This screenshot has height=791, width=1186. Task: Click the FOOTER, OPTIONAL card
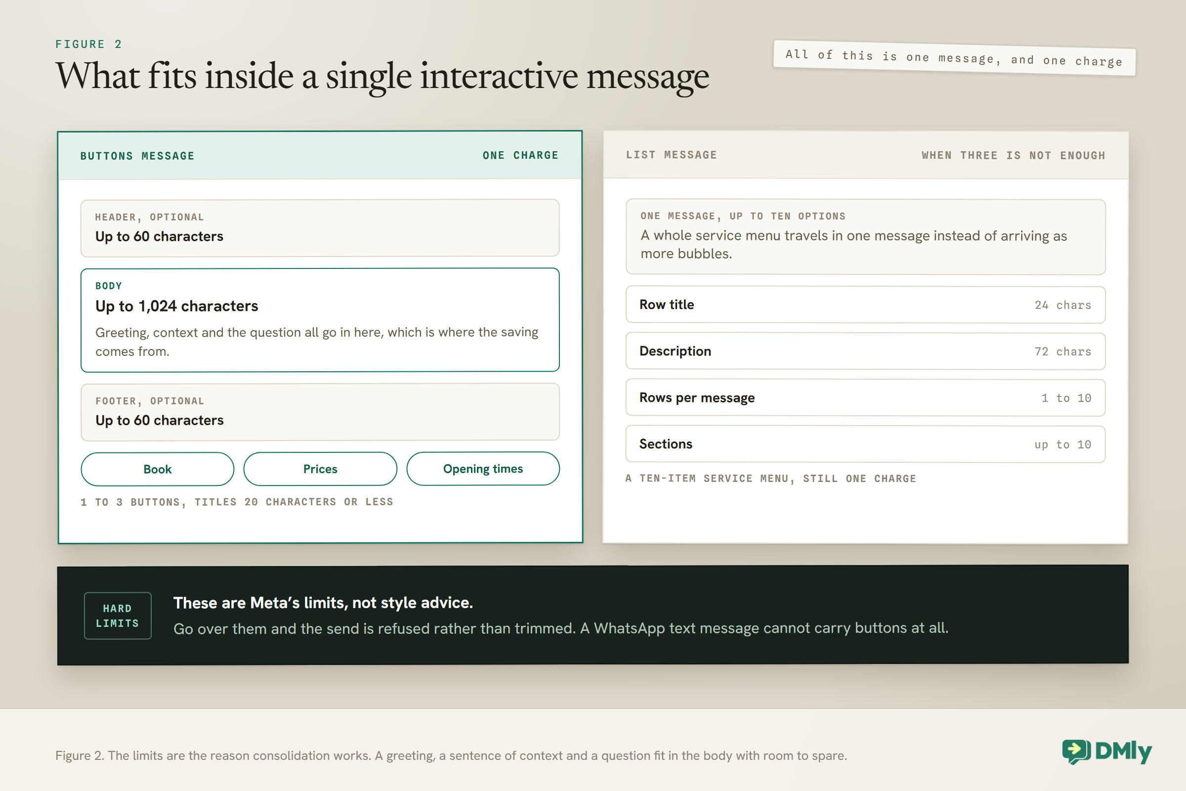[x=320, y=412]
